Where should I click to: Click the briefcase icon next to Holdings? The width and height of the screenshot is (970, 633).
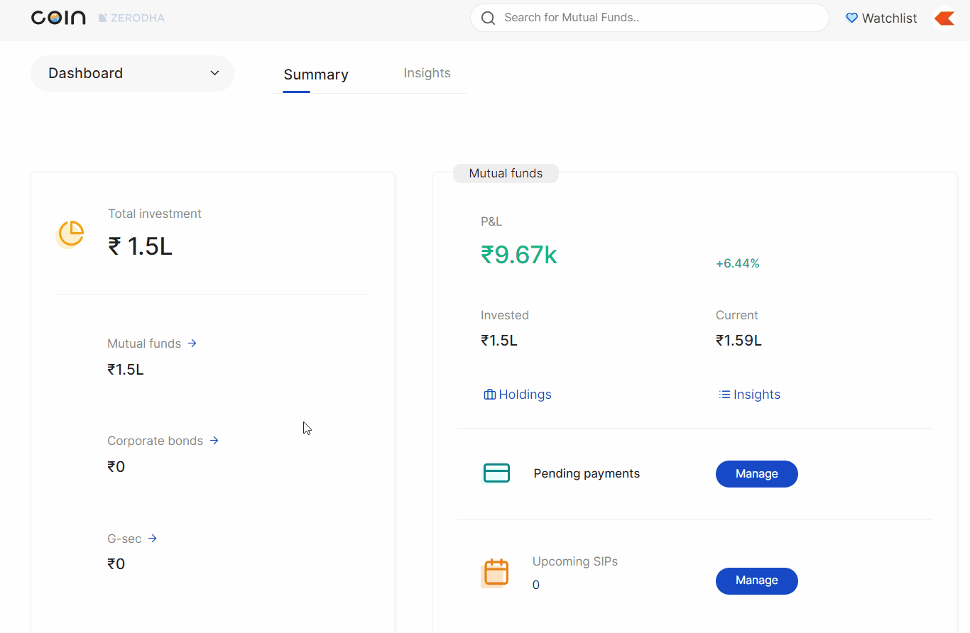coord(489,395)
